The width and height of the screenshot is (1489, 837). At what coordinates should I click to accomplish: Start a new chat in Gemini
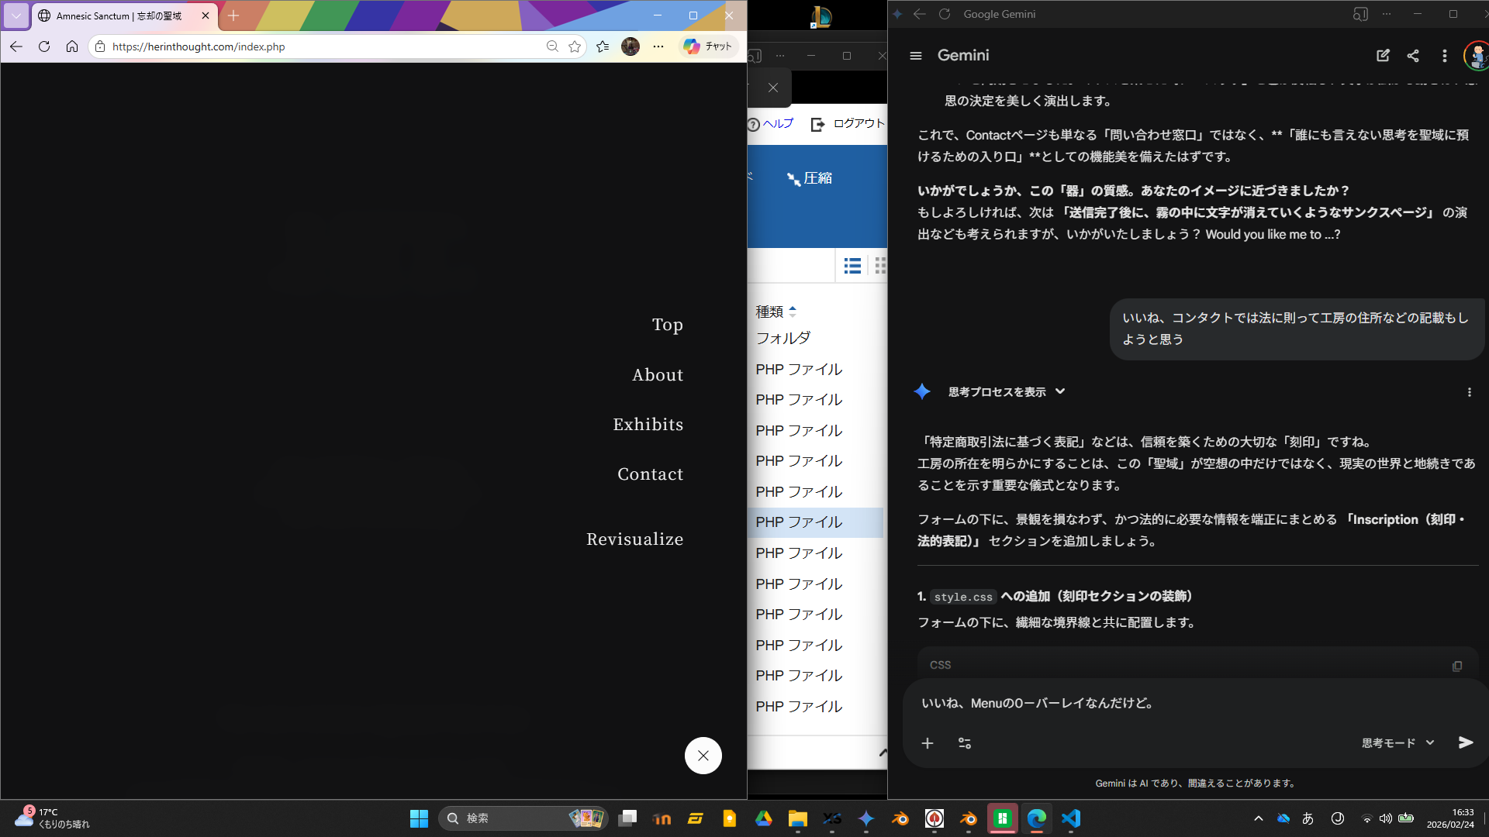1383,56
